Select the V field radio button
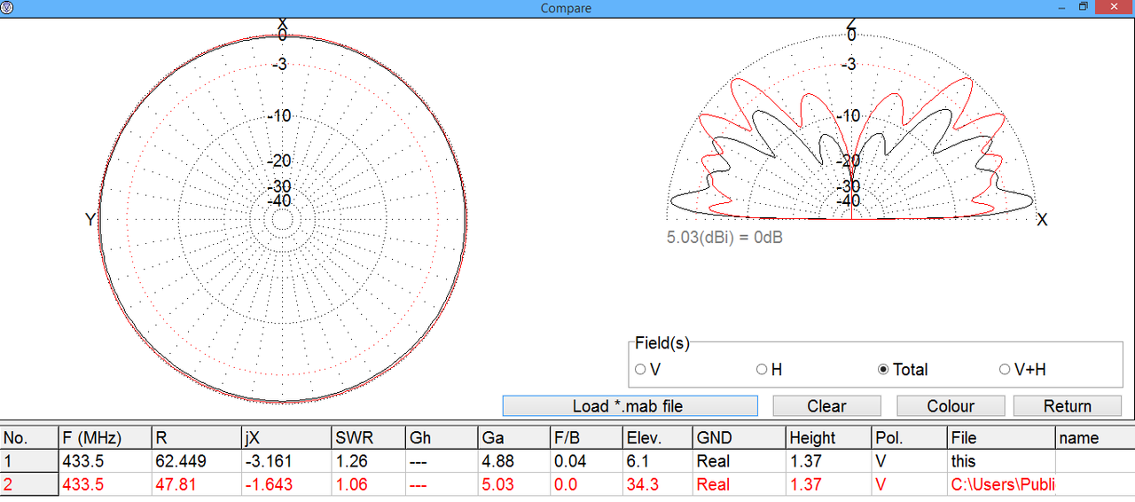Screen dimensions: 1135x502 point(641,370)
